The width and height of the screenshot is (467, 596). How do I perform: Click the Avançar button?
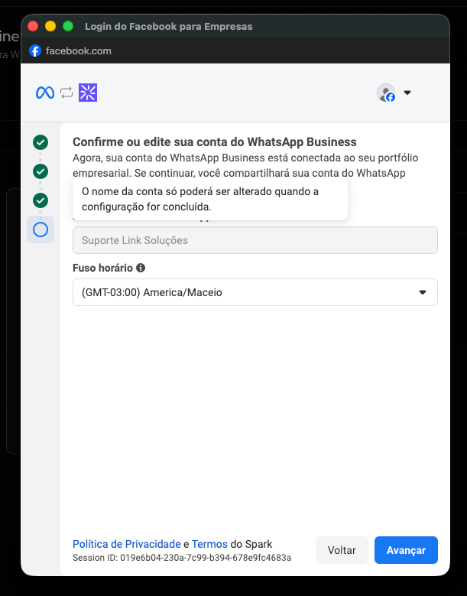tap(406, 550)
